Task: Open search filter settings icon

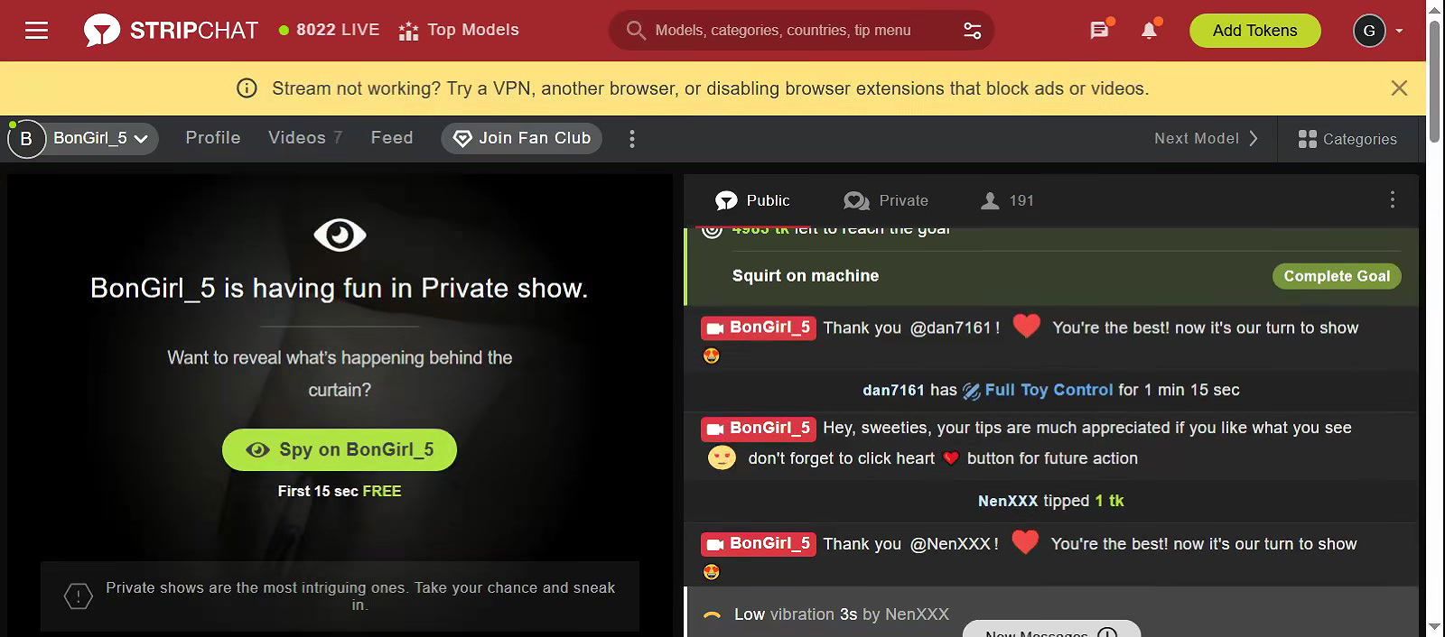Action: (972, 31)
